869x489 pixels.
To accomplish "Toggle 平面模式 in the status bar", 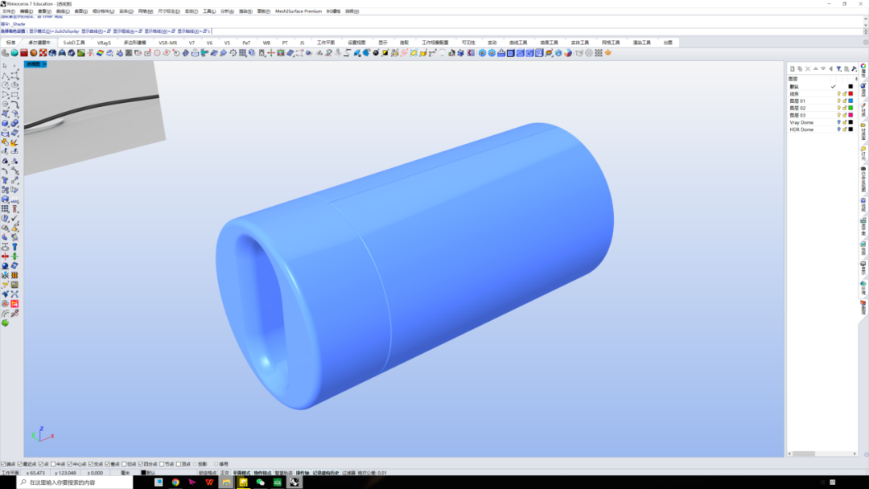I will [241, 473].
